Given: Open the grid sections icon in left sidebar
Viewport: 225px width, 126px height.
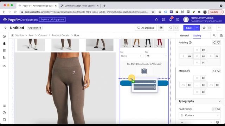Looking at the screenshot, I should point(4,50).
